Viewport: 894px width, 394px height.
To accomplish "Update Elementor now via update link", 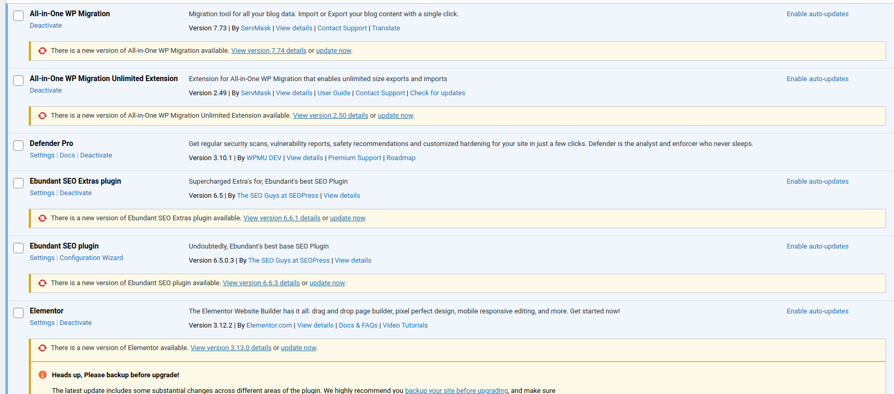I will [x=298, y=348].
